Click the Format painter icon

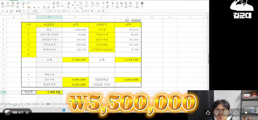coord(18,3)
